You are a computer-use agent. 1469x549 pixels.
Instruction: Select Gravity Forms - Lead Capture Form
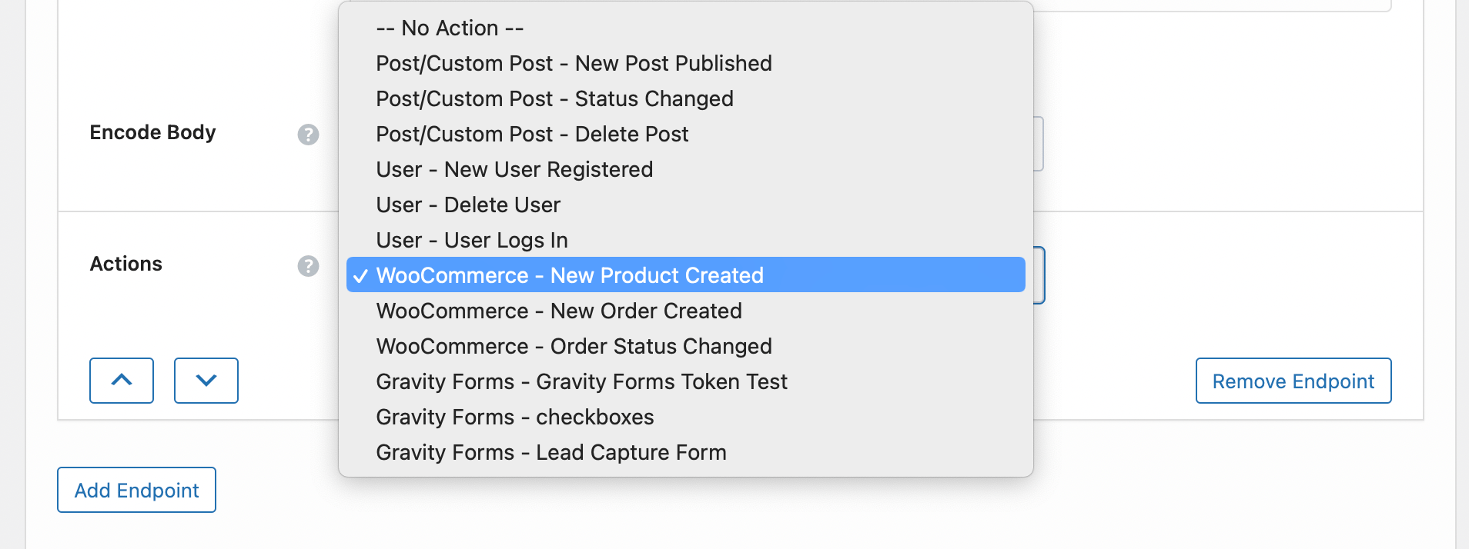tap(550, 452)
